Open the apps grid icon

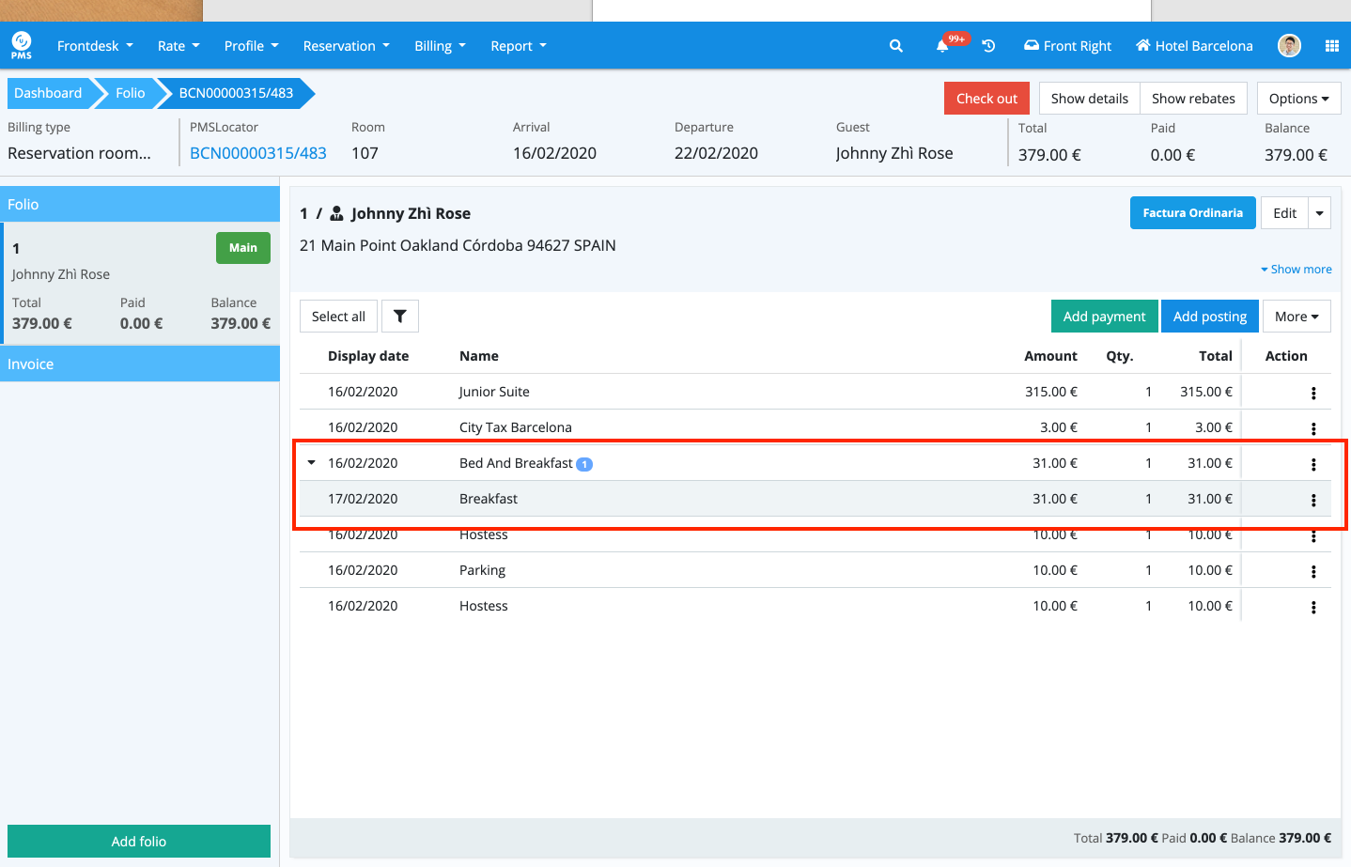(x=1331, y=46)
